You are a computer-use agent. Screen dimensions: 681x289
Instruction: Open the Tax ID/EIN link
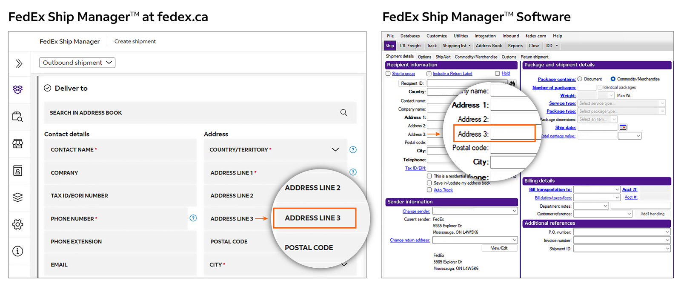415,168
